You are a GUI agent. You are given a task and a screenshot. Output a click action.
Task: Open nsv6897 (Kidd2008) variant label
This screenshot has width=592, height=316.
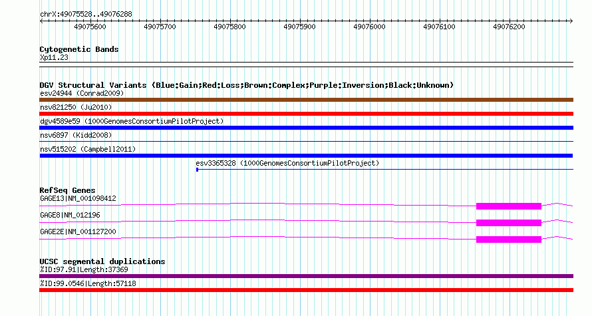[76, 135]
